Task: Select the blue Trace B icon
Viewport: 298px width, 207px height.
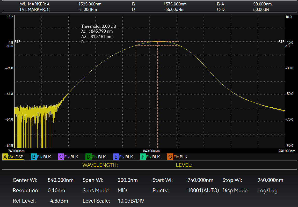Action: pyautogui.click(x=33, y=157)
